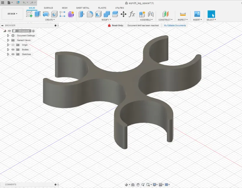Click the Fillet tool icon
This screenshot has height=188, width=242.
pyautogui.click(x=90, y=14)
